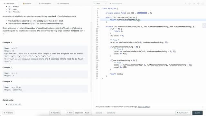The width and height of the screenshot is (206, 116).
Task: Click the Reset to default link
Action: (x=144, y=107)
